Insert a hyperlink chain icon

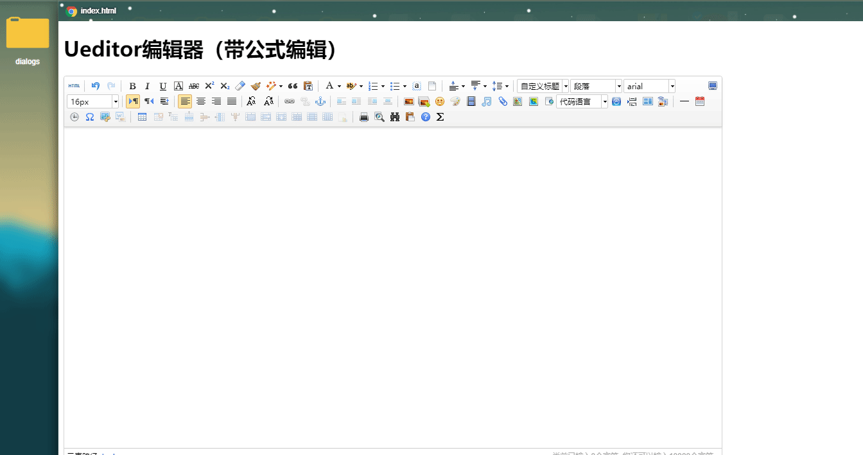(290, 101)
